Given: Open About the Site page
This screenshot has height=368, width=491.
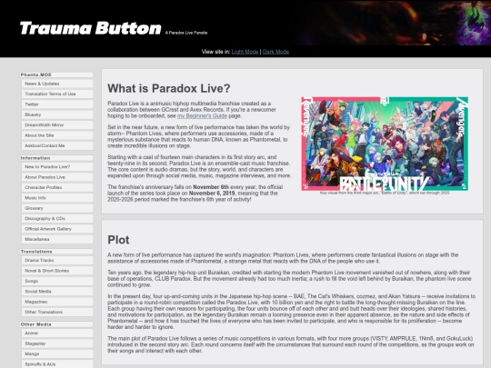Looking at the screenshot, I should (x=57, y=135).
